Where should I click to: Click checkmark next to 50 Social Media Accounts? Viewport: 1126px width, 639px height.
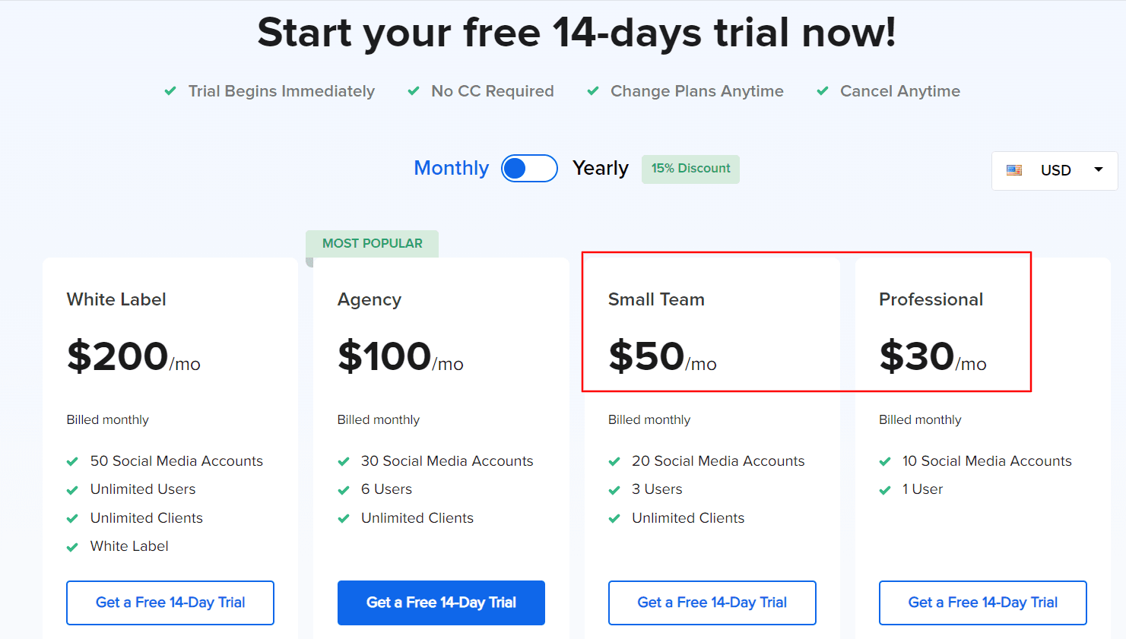point(73,462)
